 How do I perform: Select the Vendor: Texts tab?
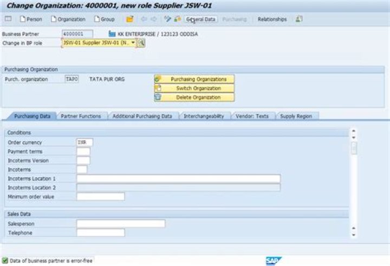tap(252, 116)
